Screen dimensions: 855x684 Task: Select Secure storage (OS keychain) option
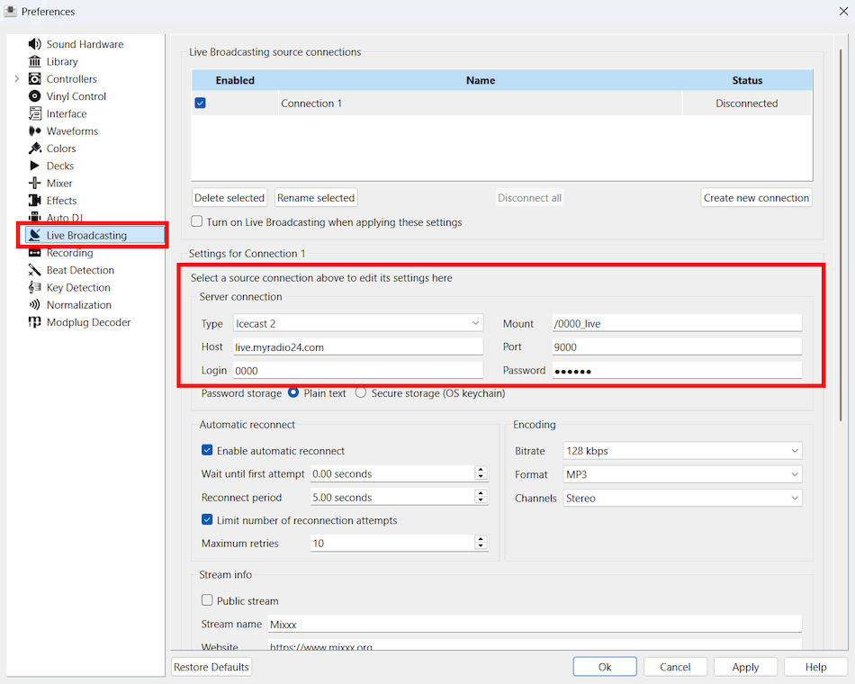(x=361, y=393)
